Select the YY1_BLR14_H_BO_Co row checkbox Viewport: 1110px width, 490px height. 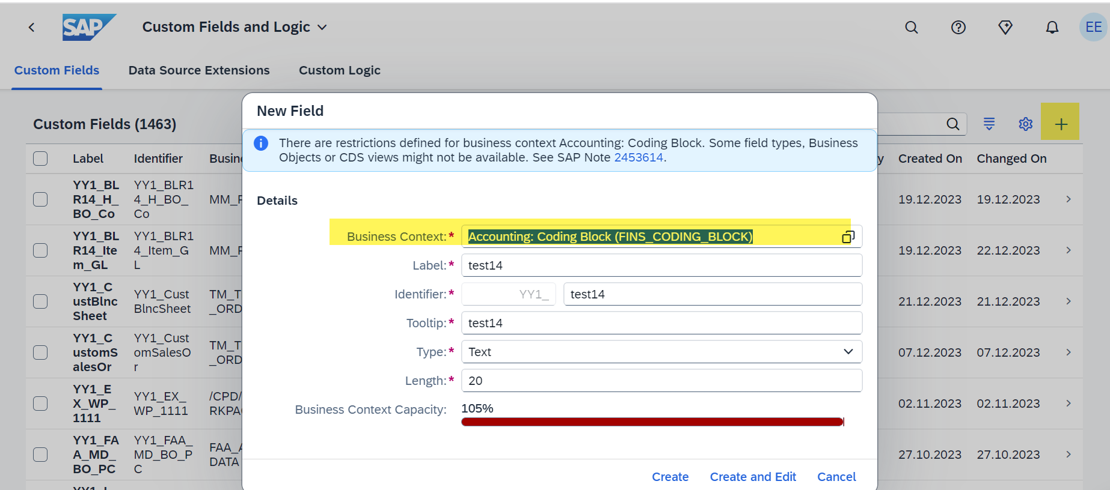[x=40, y=199]
